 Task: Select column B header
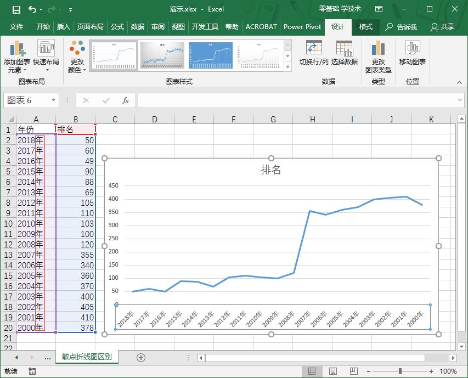(x=76, y=120)
